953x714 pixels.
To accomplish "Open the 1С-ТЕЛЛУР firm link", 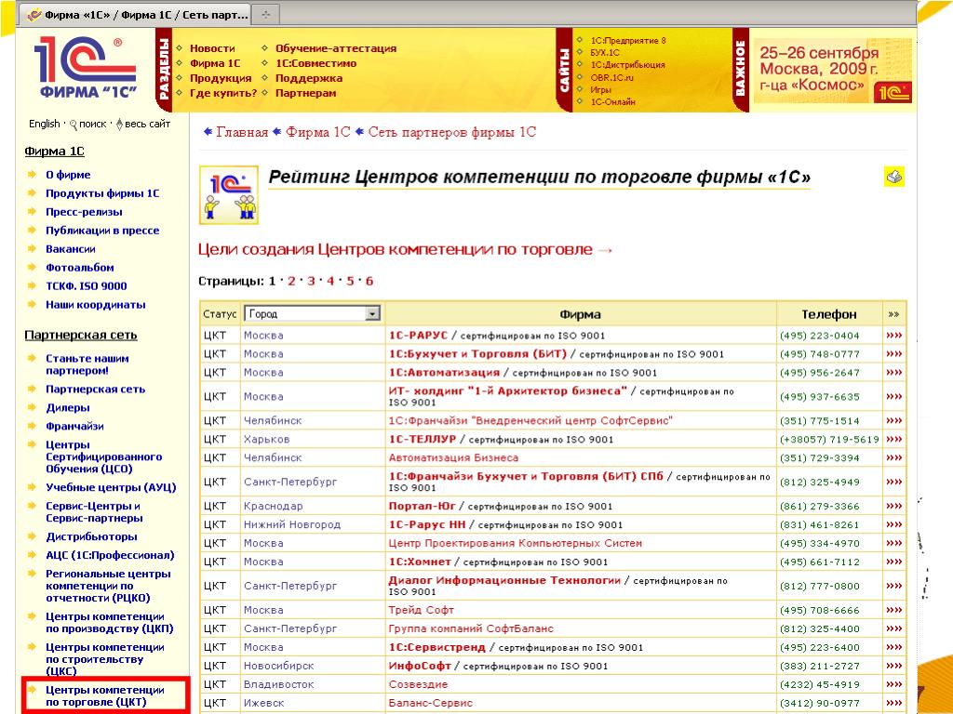I will click(423, 439).
